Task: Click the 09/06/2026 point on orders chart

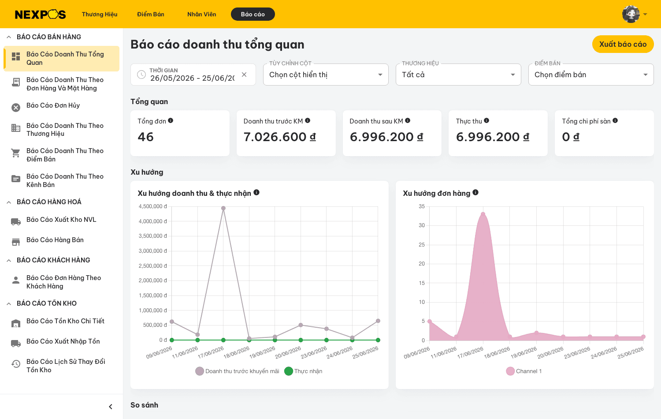Action: click(430, 321)
